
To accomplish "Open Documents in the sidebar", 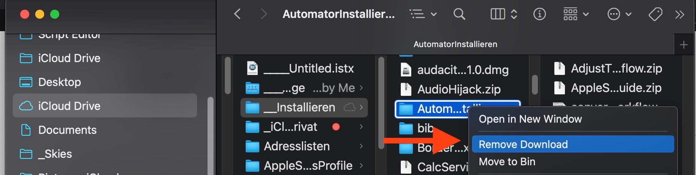I will pyautogui.click(x=67, y=130).
